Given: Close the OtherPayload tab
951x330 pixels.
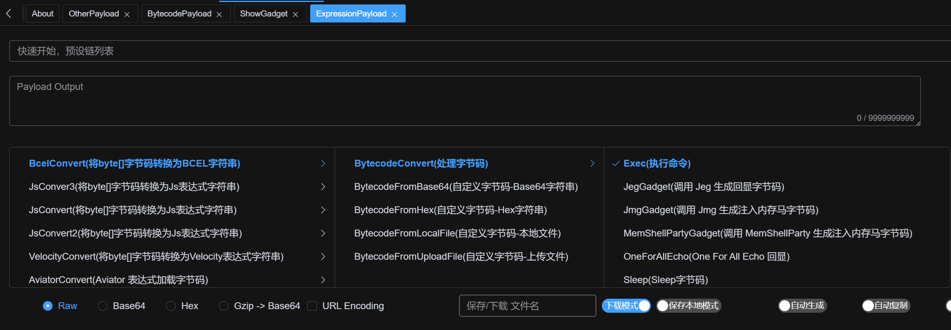Looking at the screenshot, I should click(127, 14).
